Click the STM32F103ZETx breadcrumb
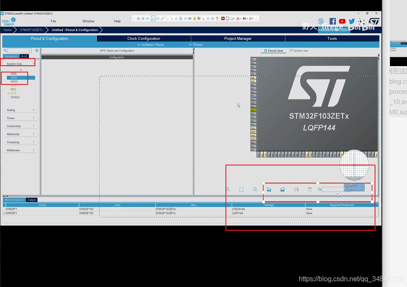407x287 pixels. pos(31,30)
